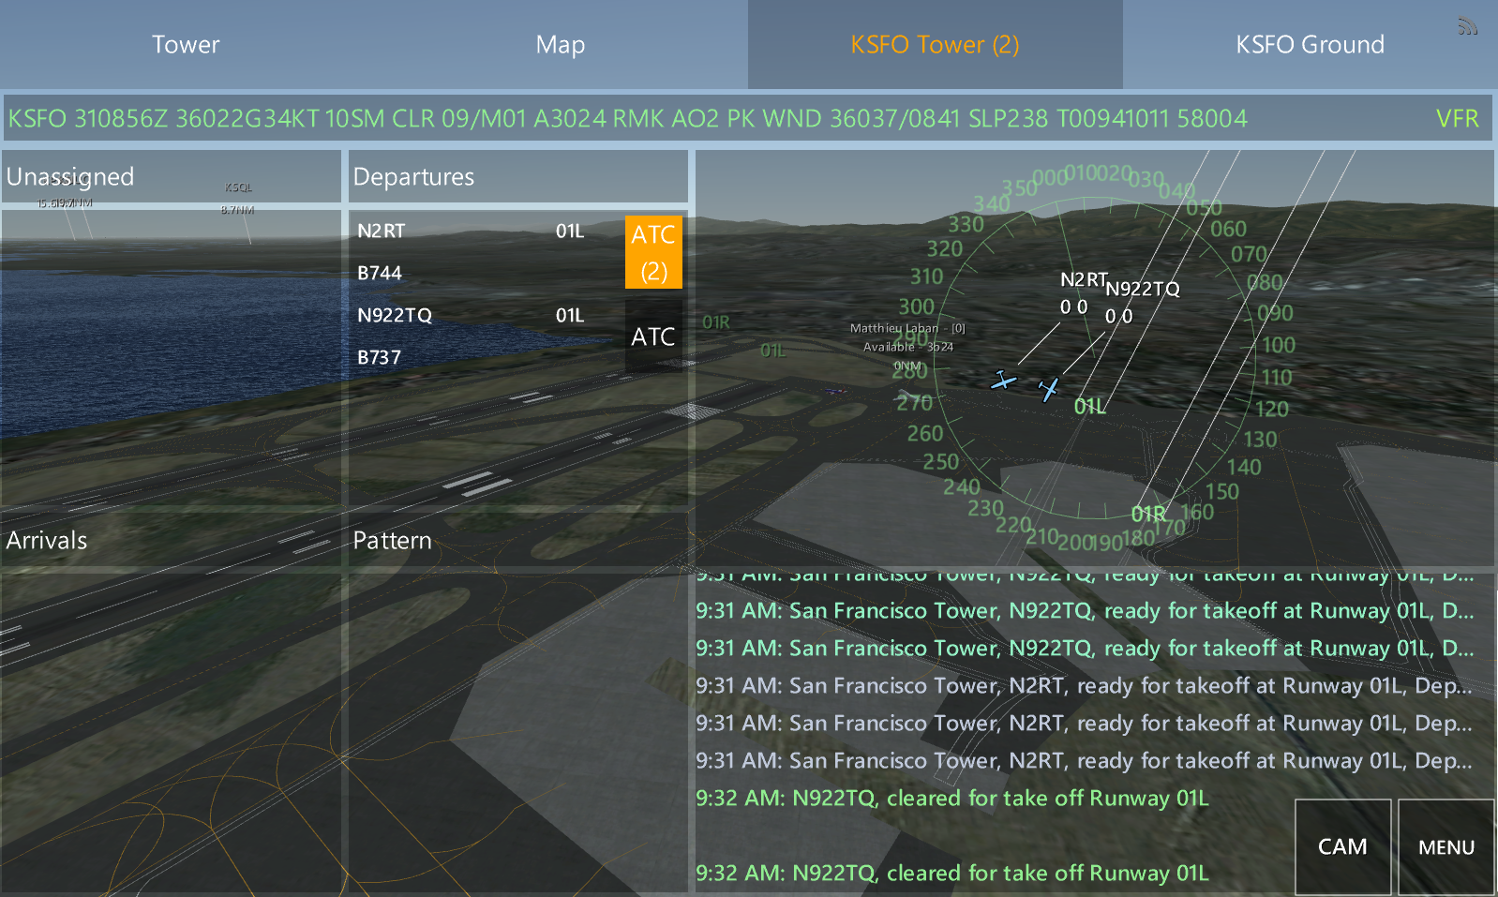The image size is (1498, 897).
Task: Expand the Arrivals panel header
Action: point(172,540)
